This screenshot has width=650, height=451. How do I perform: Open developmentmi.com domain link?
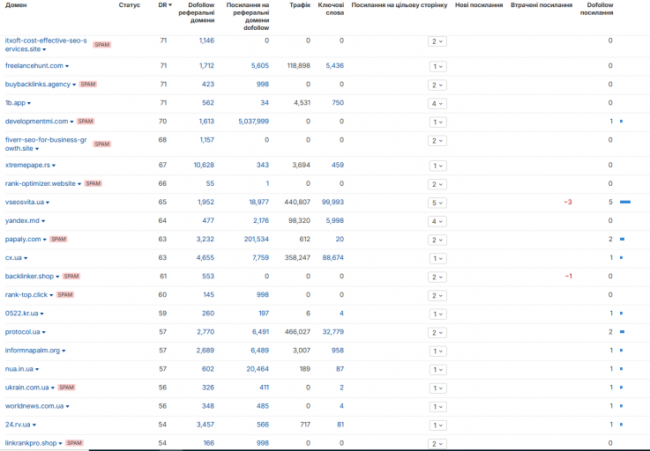[x=36, y=122]
